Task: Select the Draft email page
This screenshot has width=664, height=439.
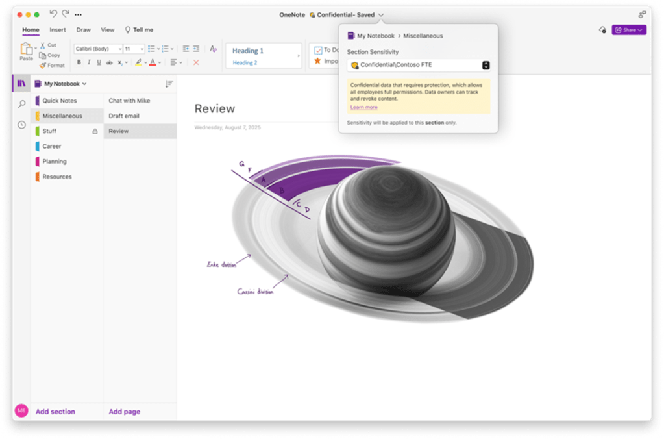Action: coord(124,116)
